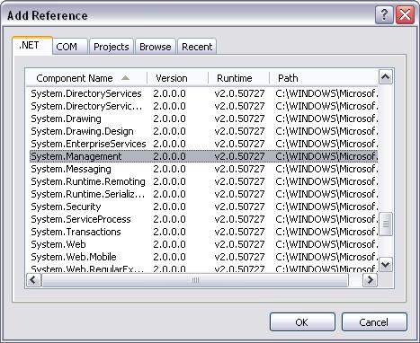The image size is (420, 343).
Task: Click runtime v2.0.50727 of System.Messaging
Action: (239, 169)
